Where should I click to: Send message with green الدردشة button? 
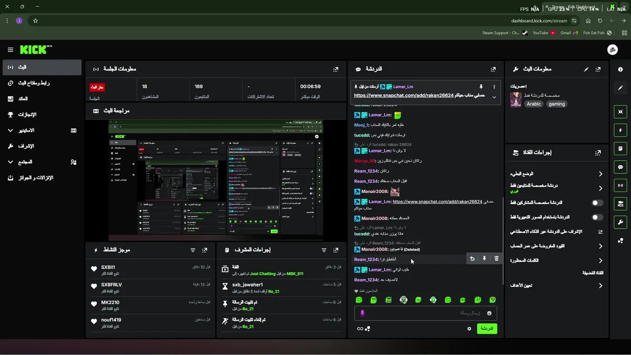(487, 328)
